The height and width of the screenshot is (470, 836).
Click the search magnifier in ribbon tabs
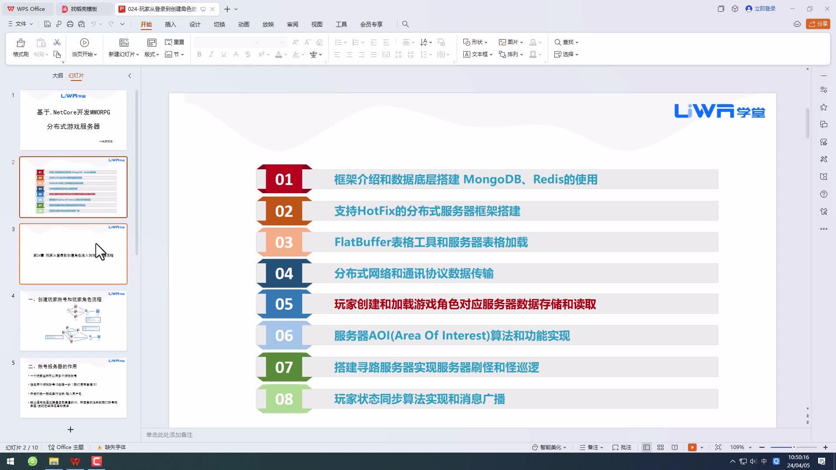pos(405,24)
